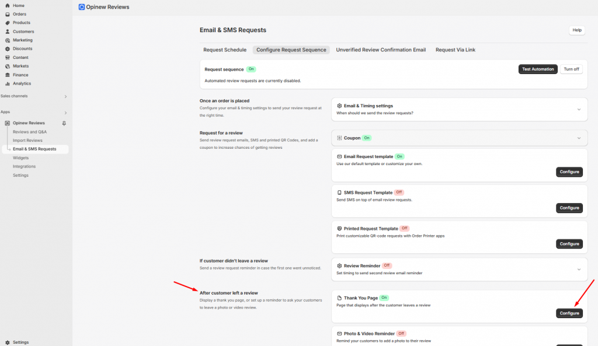598x346 pixels.
Task: Click the pin icon next to Opinew Reviews
Action: pos(64,123)
